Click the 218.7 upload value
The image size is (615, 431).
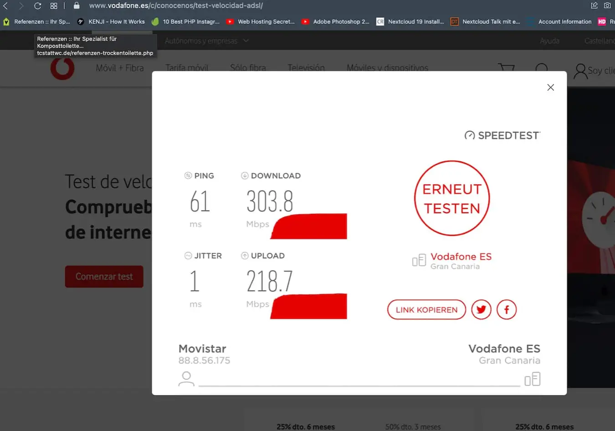coord(270,281)
